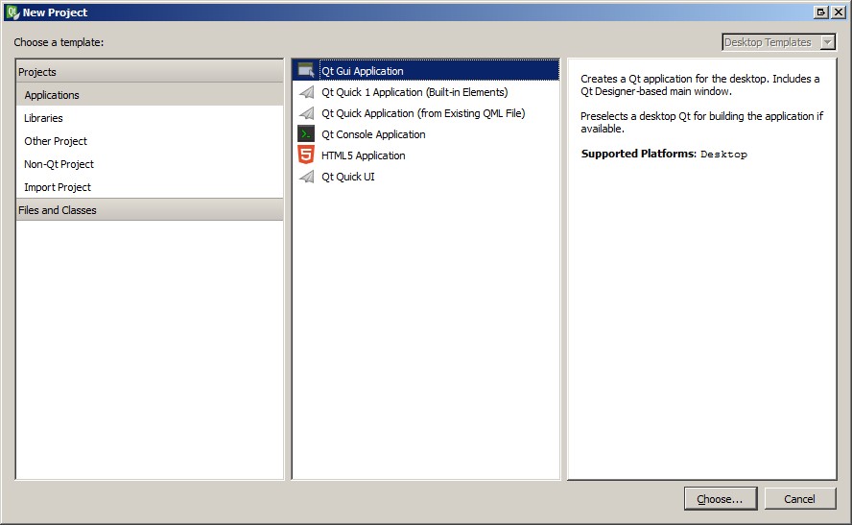Close the New Project dialog
This screenshot has height=525, width=852.
pos(839,12)
